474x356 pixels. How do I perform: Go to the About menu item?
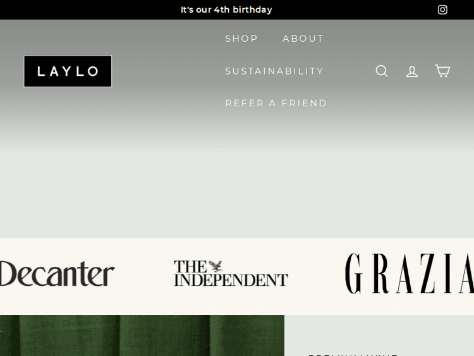pyautogui.click(x=303, y=39)
